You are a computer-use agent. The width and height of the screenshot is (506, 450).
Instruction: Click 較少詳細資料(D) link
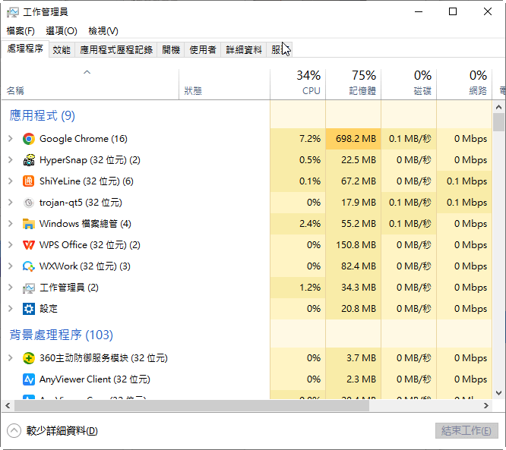[62, 431]
